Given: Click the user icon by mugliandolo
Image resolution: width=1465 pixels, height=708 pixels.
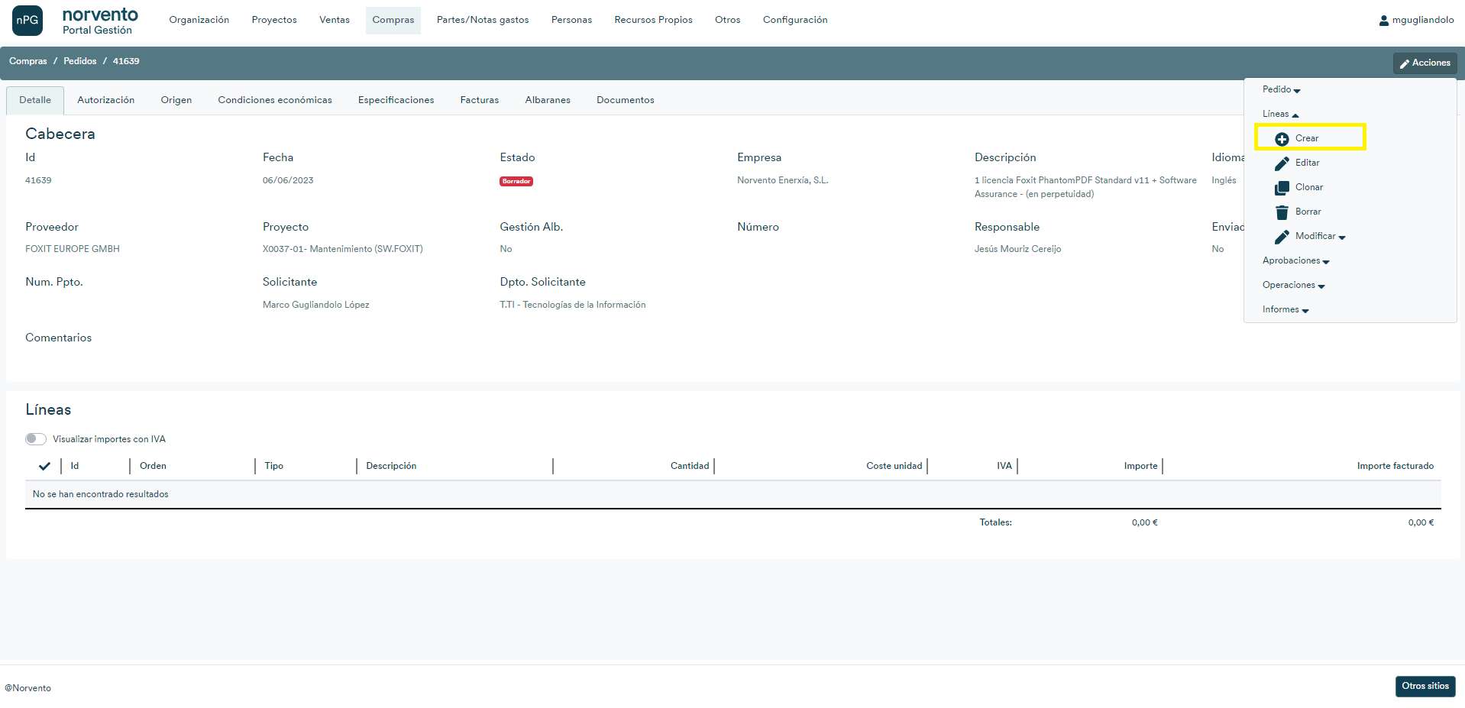Looking at the screenshot, I should pyautogui.click(x=1383, y=21).
